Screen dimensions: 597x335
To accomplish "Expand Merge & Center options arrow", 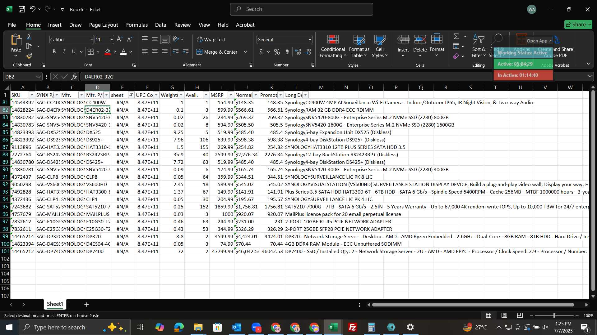I will tap(245, 52).
